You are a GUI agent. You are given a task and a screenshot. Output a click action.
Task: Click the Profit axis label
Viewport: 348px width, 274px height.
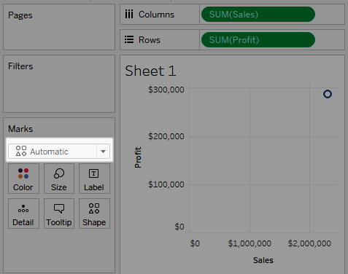pyautogui.click(x=138, y=157)
